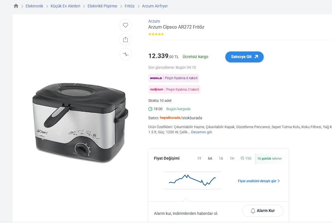Switch to 1A price range
Image resolution: width=332 pixels, height=224 pixels.
point(221,159)
